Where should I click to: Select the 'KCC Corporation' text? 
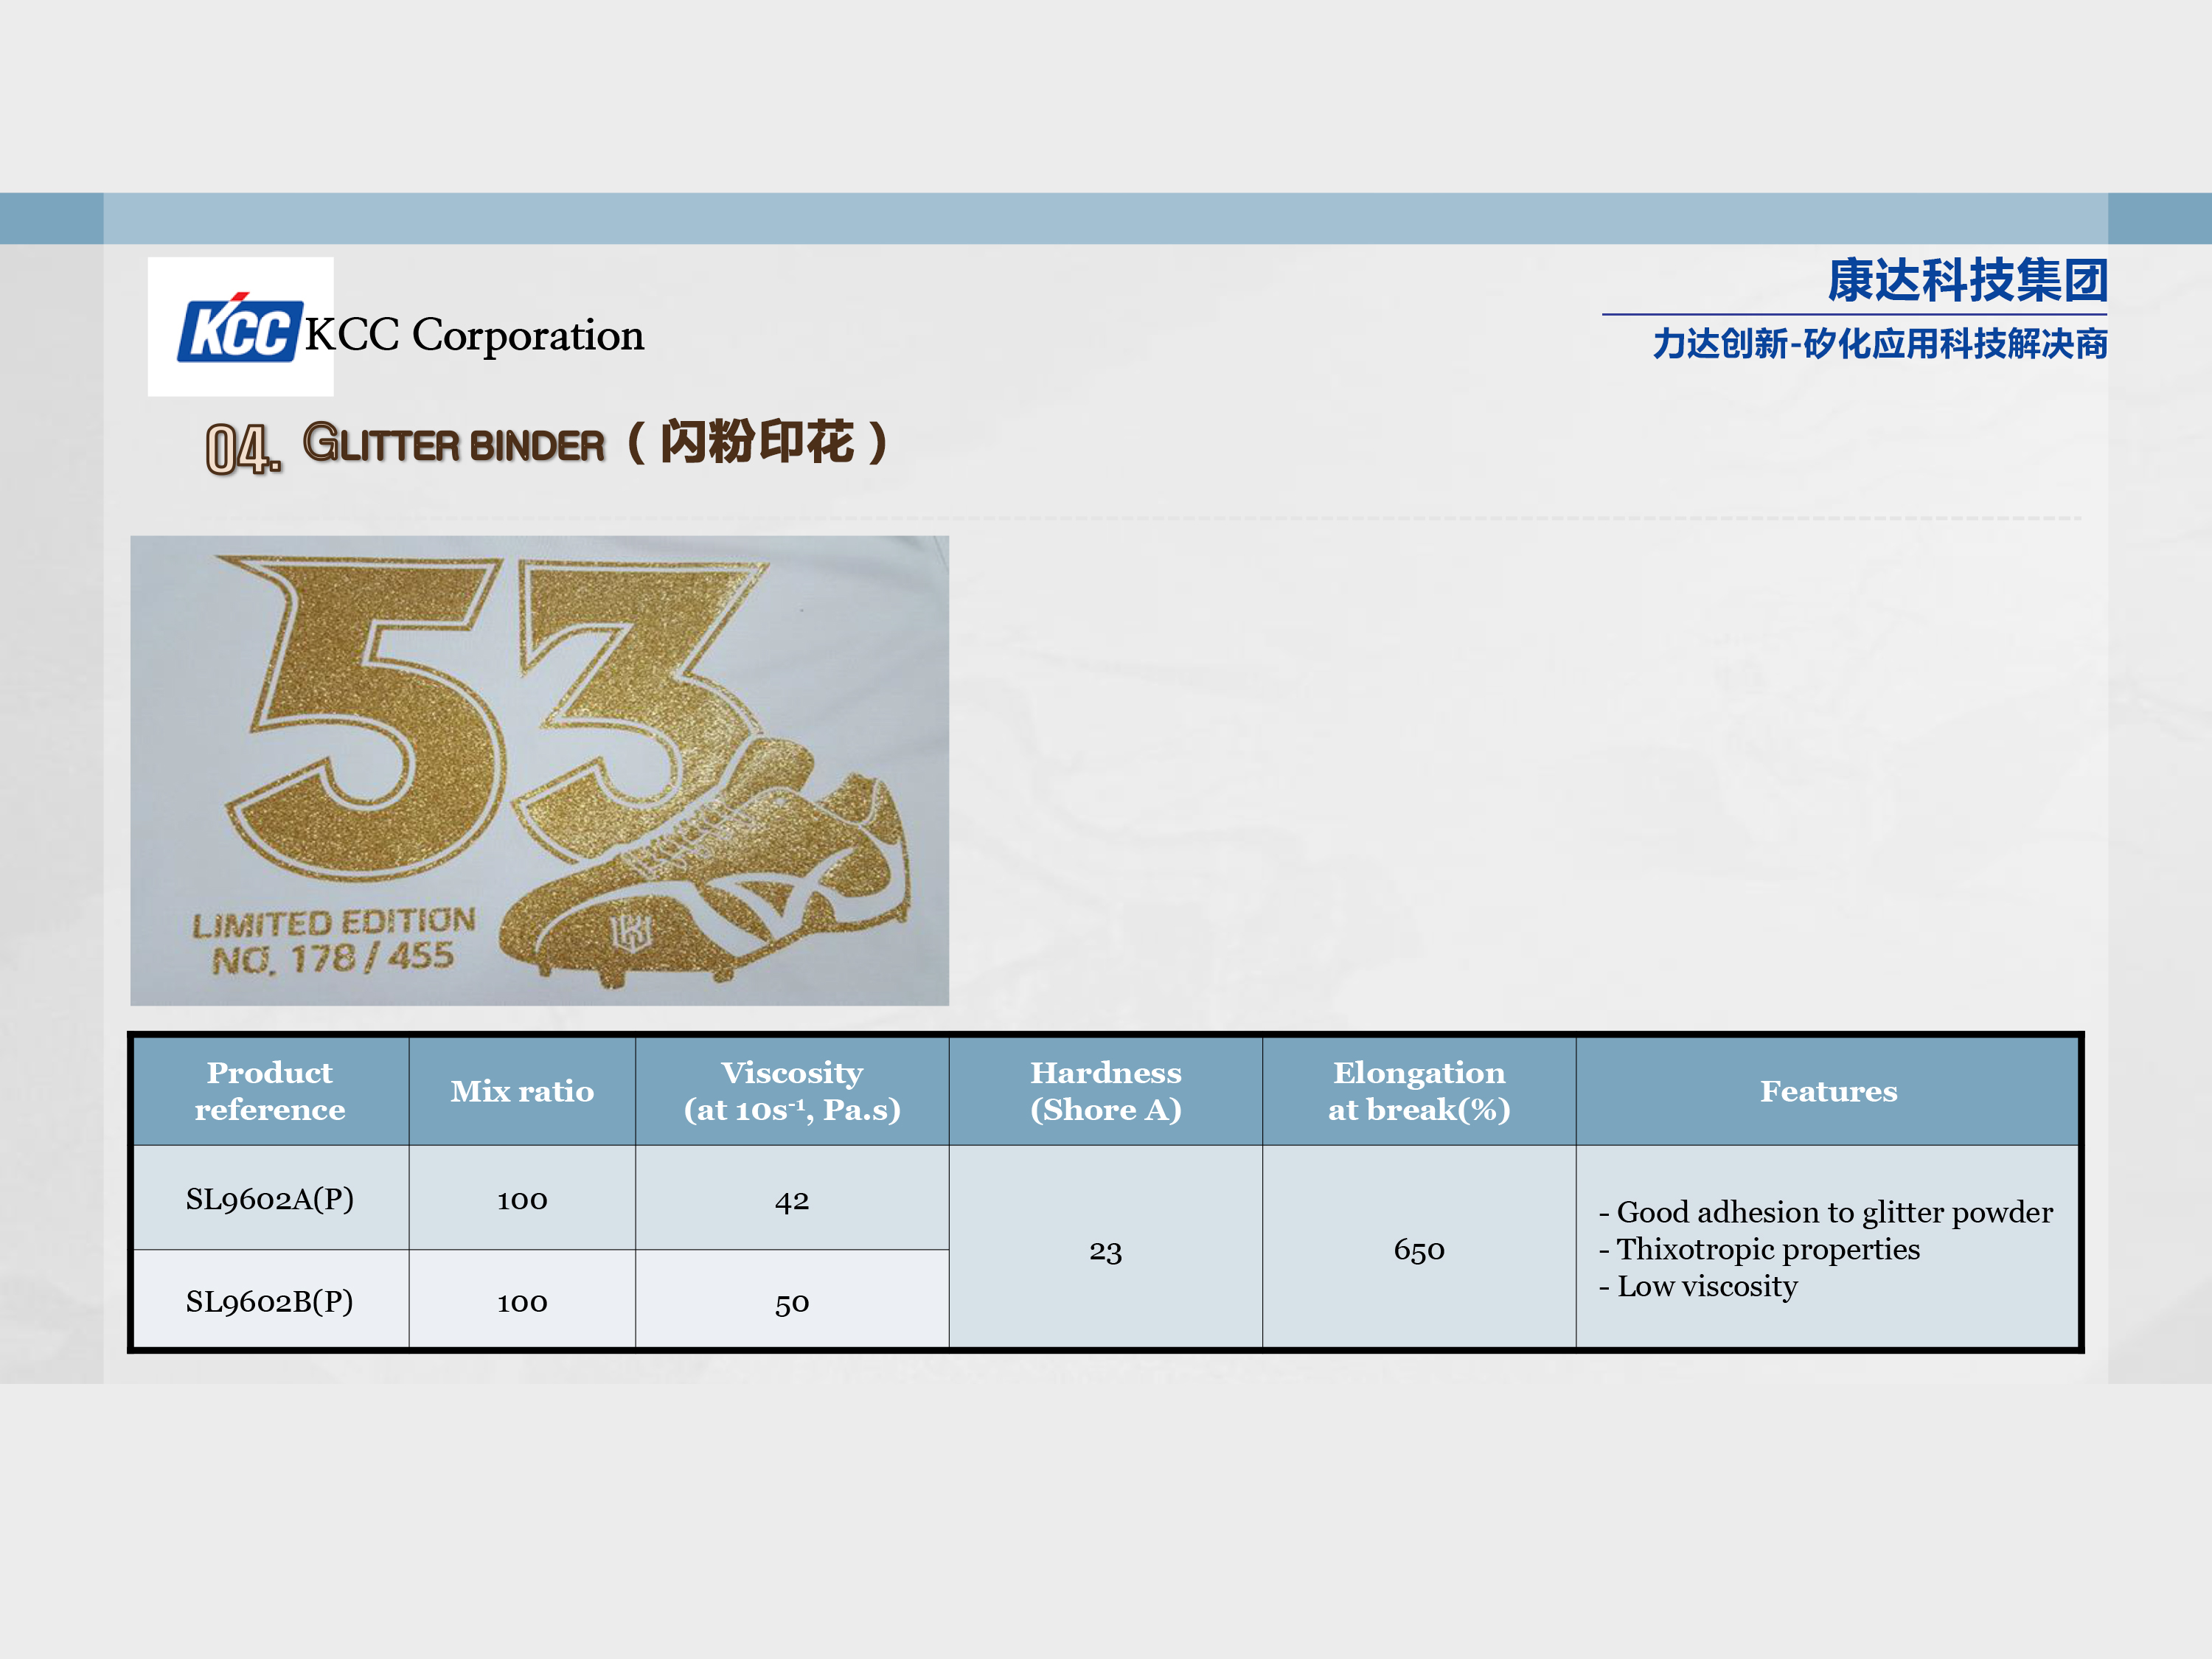pos(474,335)
